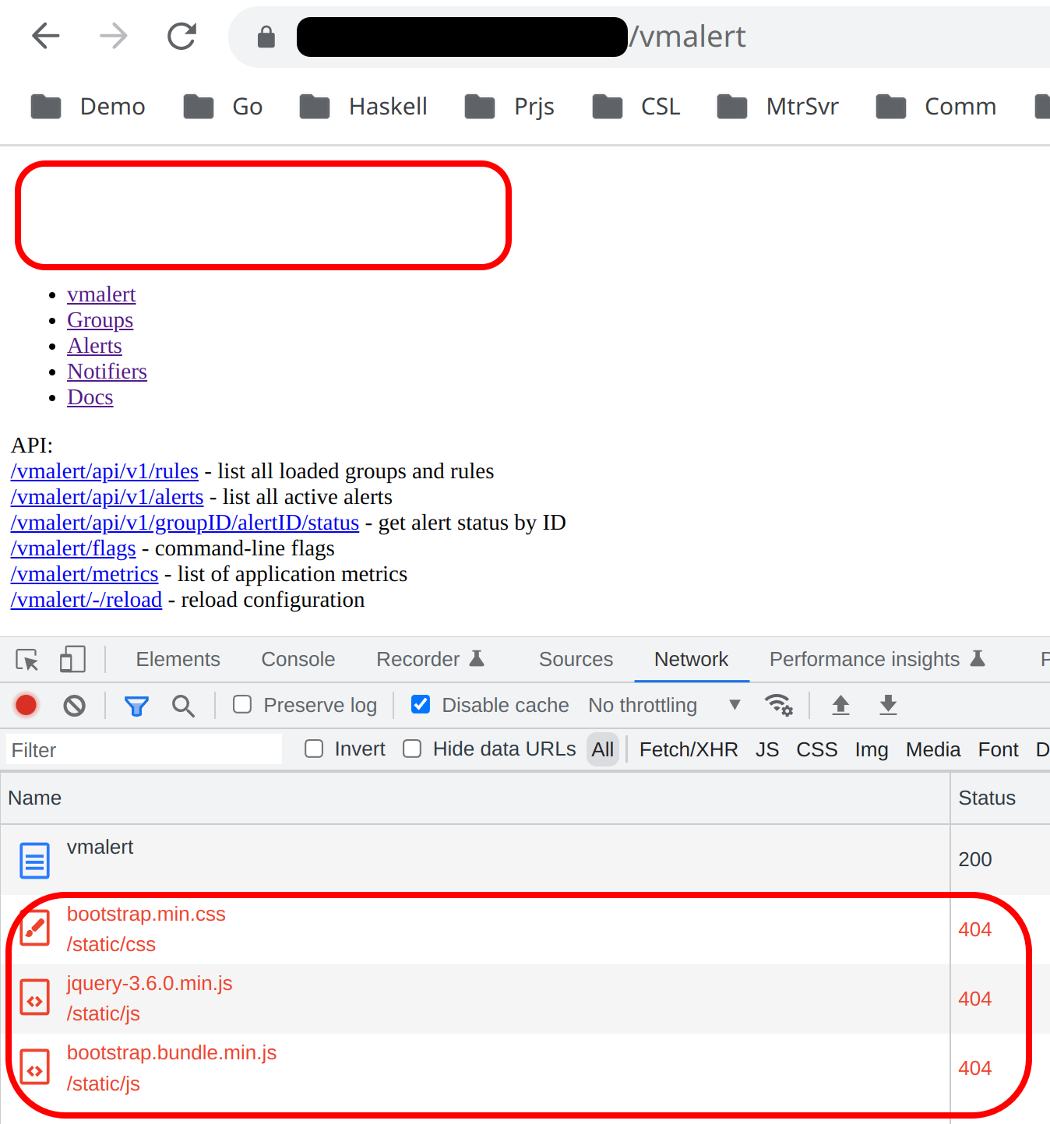
Task: Check the Hide data URLs checkbox
Action: coord(411,749)
